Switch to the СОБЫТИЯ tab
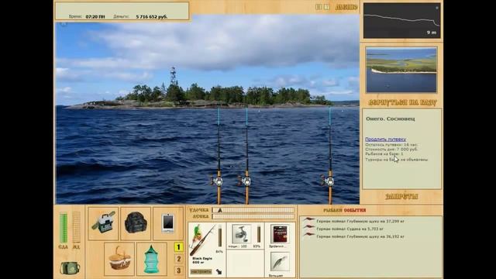This screenshot has width=496, height=279. [355, 210]
